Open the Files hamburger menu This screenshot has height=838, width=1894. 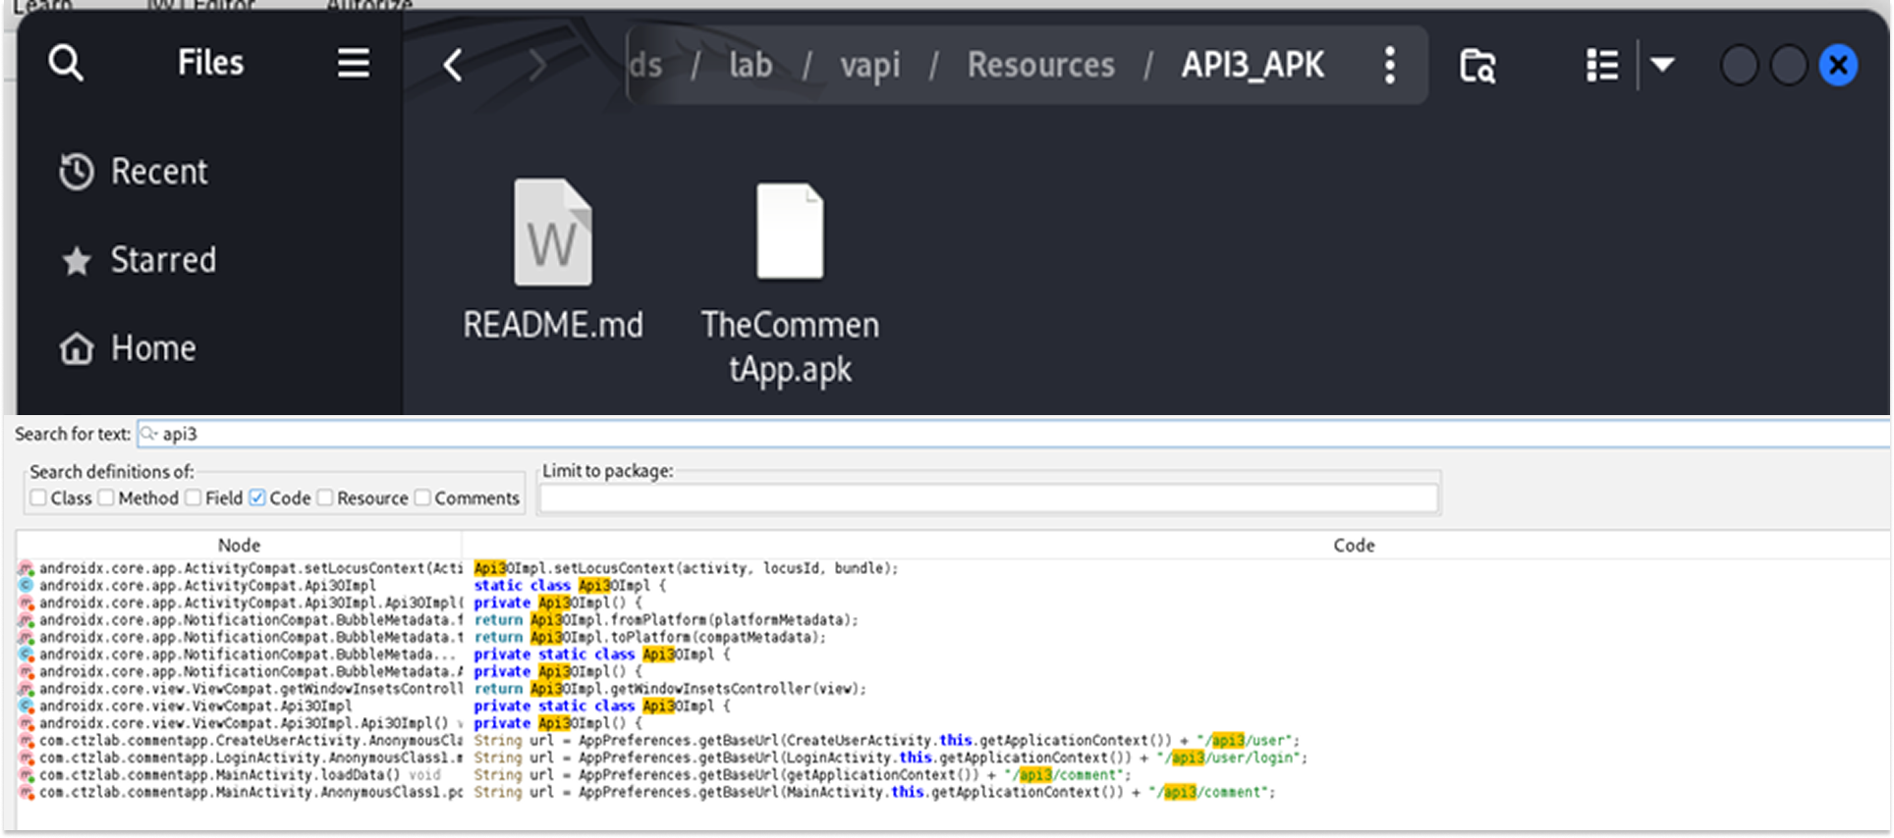point(354,64)
